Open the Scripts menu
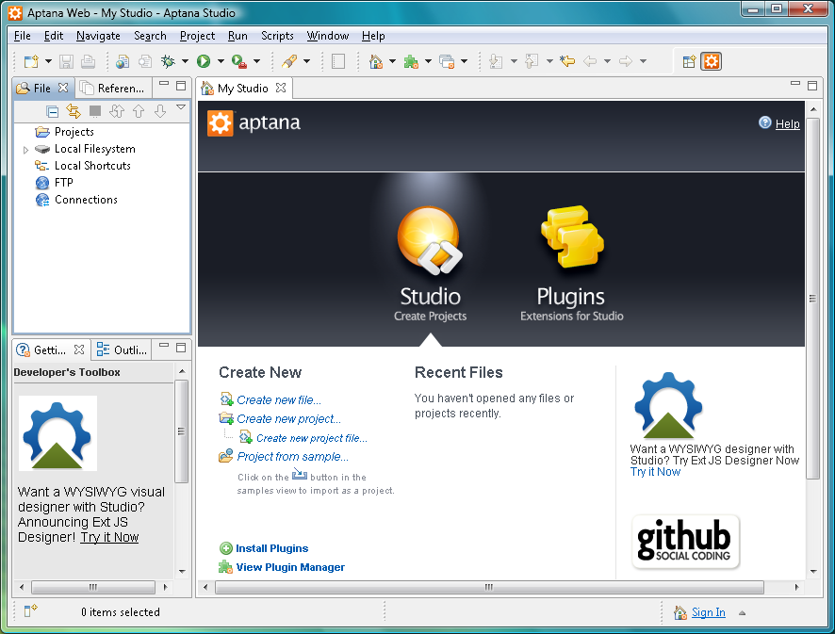The width and height of the screenshot is (835, 634). (277, 36)
